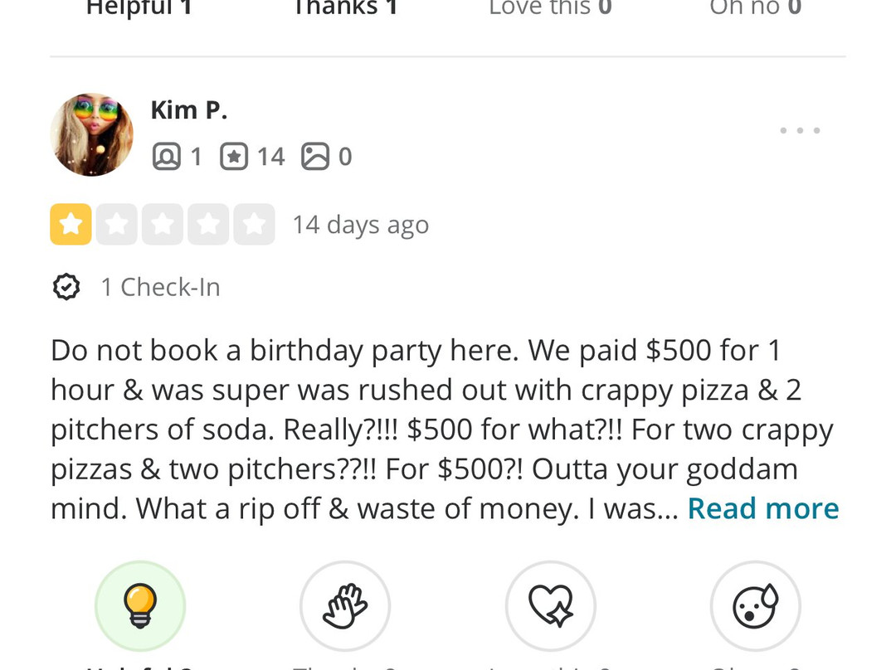This screenshot has width=896, height=670.
Task: Open the three-dot options menu for Kim P.'s review
Action: point(800,131)
